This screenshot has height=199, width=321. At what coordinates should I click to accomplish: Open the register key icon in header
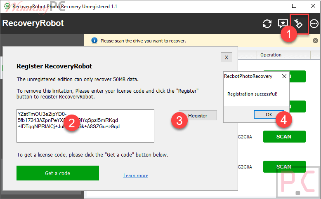coord(298,23)
